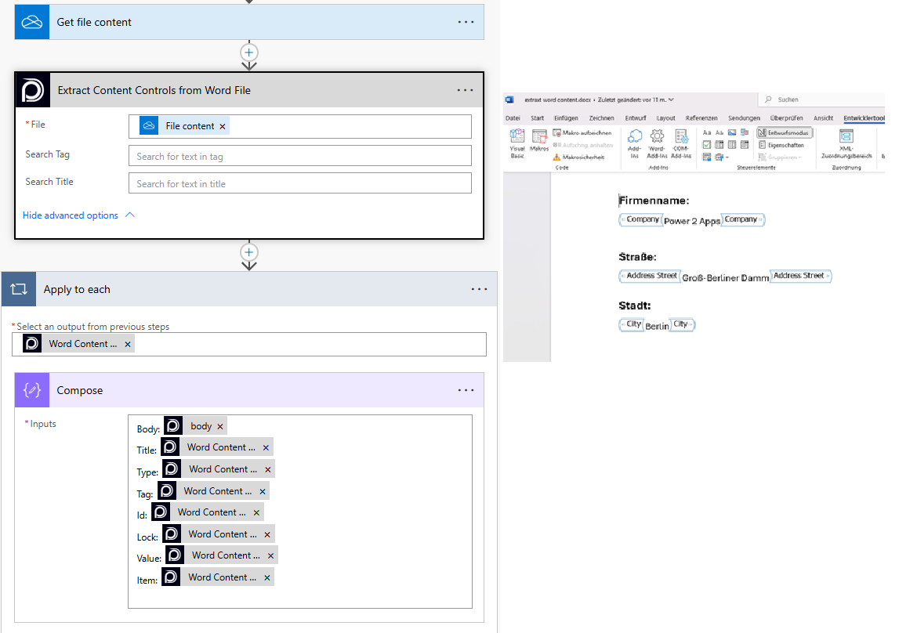The image size is (899, 633).
Task: Insert checkbox content control in Steuerelemente group
Action: click(707, 145)
